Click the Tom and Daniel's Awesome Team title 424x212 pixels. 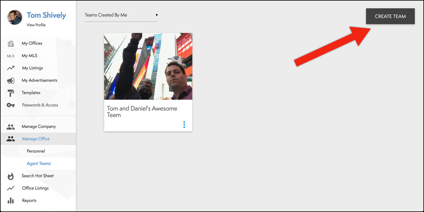tap(142, 112)
